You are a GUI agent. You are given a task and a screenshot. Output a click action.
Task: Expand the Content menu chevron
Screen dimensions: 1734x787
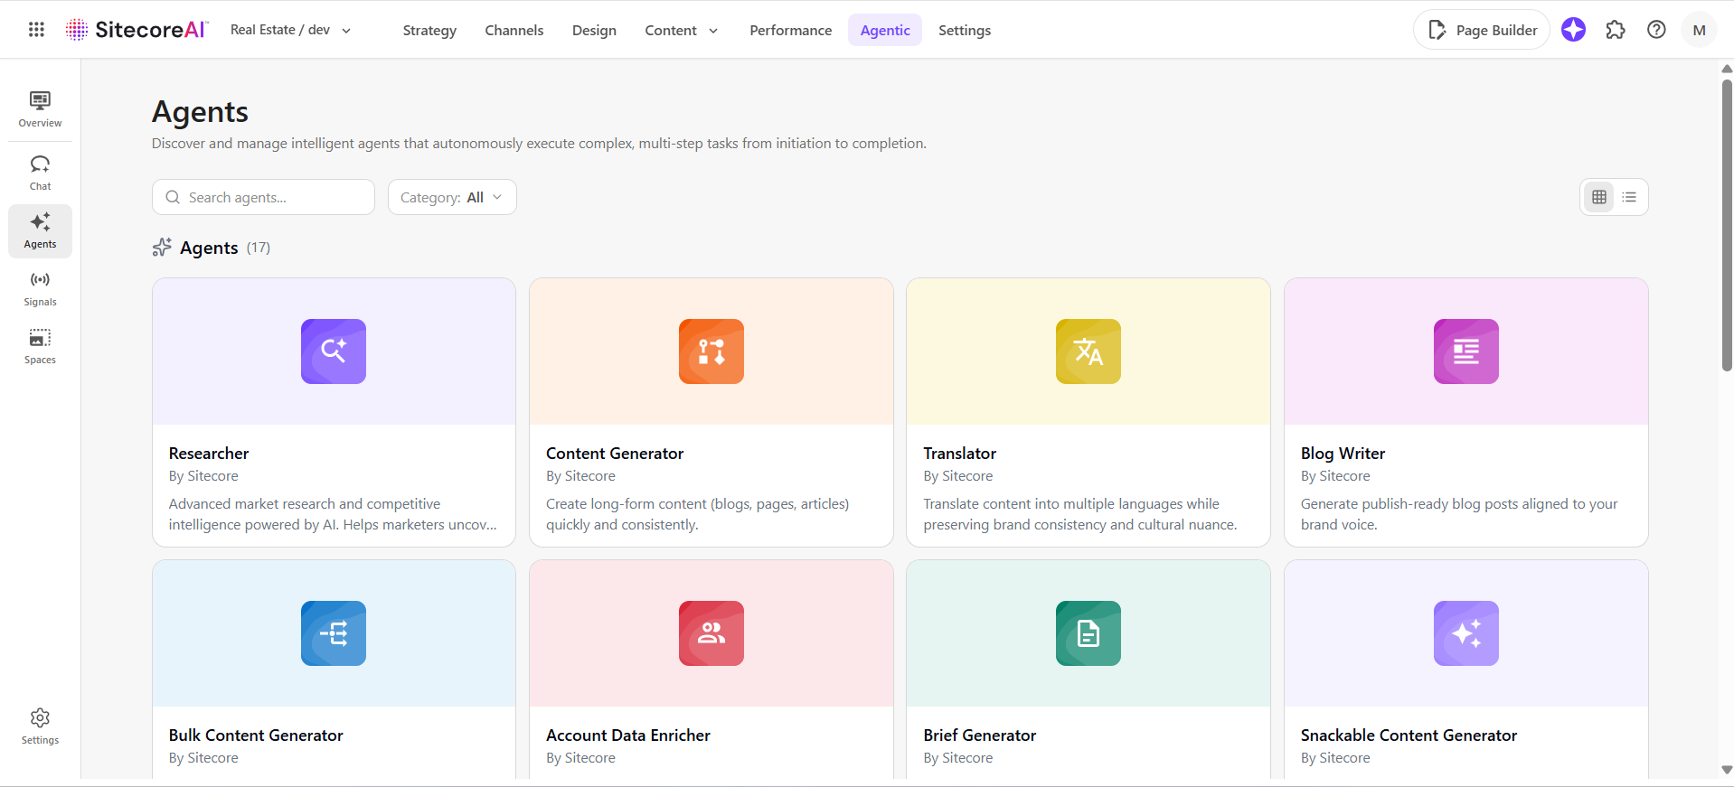click(x=713, y=31)
